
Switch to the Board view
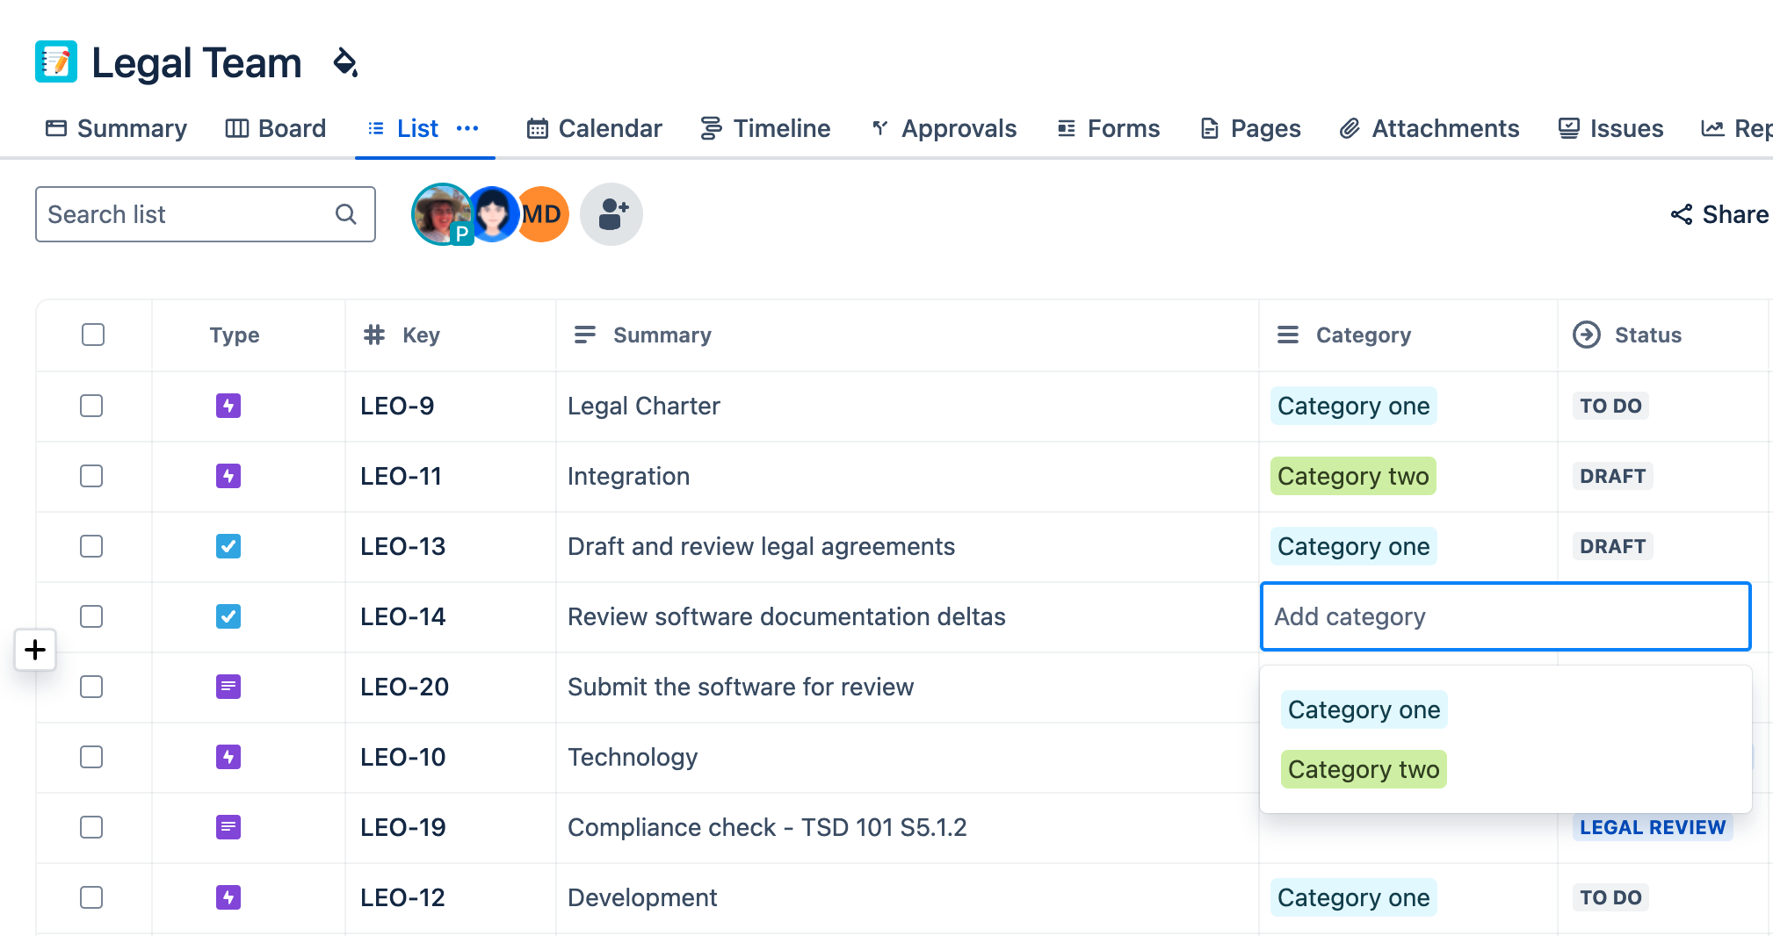coord(276,128)
